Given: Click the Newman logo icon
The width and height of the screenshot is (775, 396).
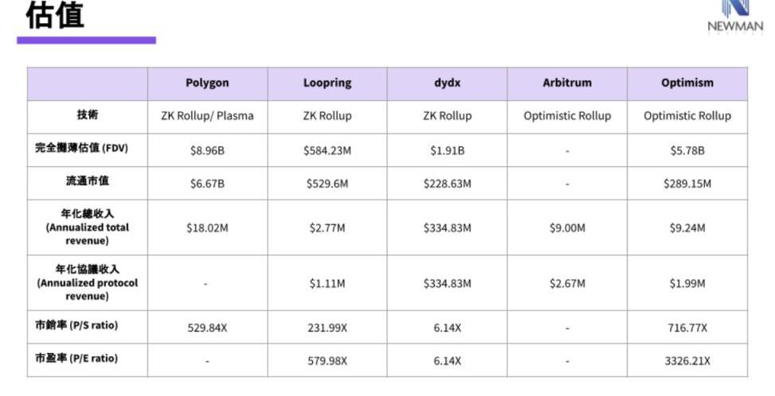Looking at the screenshot, I should 734,8.
